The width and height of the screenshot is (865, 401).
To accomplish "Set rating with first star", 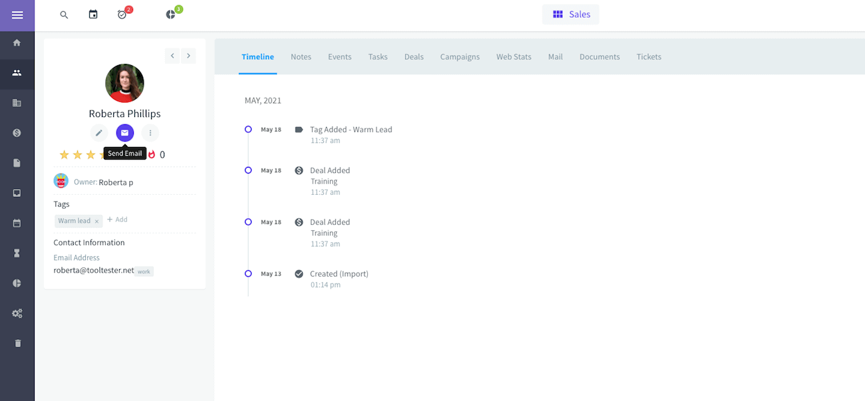I will (x=65, y=155).
